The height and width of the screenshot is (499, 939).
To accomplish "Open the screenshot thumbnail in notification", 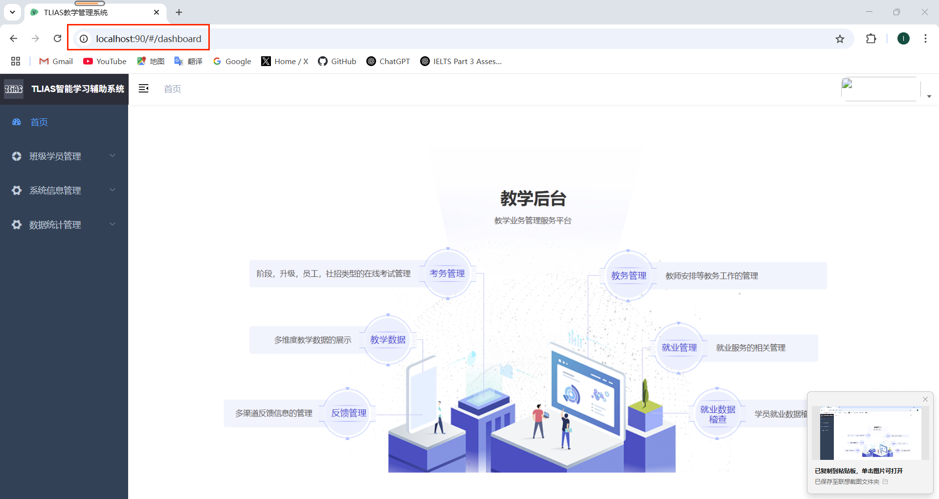I will click(x=871, y=433).
